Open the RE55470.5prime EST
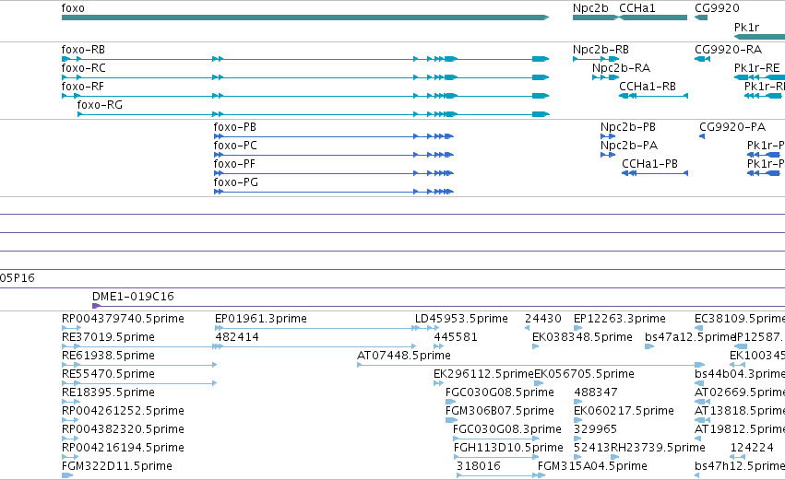Screen dimensions: 785x480 pyautogui.click(x=108, y=374)
